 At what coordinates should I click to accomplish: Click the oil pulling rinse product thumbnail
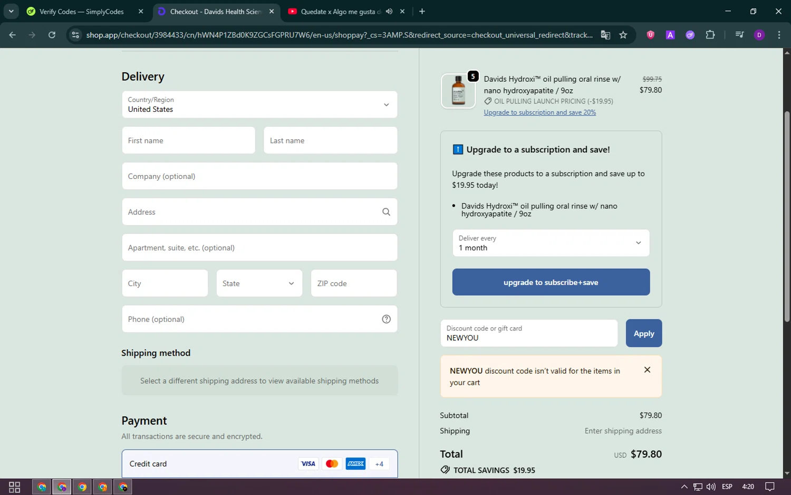click(458, 91)
